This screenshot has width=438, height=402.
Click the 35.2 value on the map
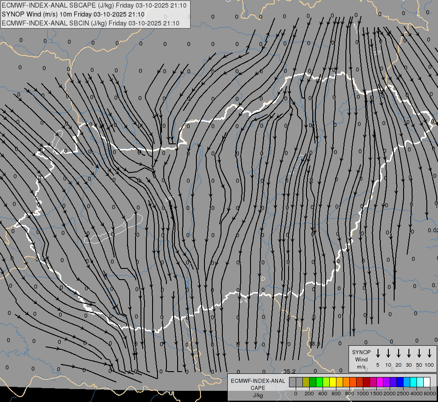[x=289, y=371]
